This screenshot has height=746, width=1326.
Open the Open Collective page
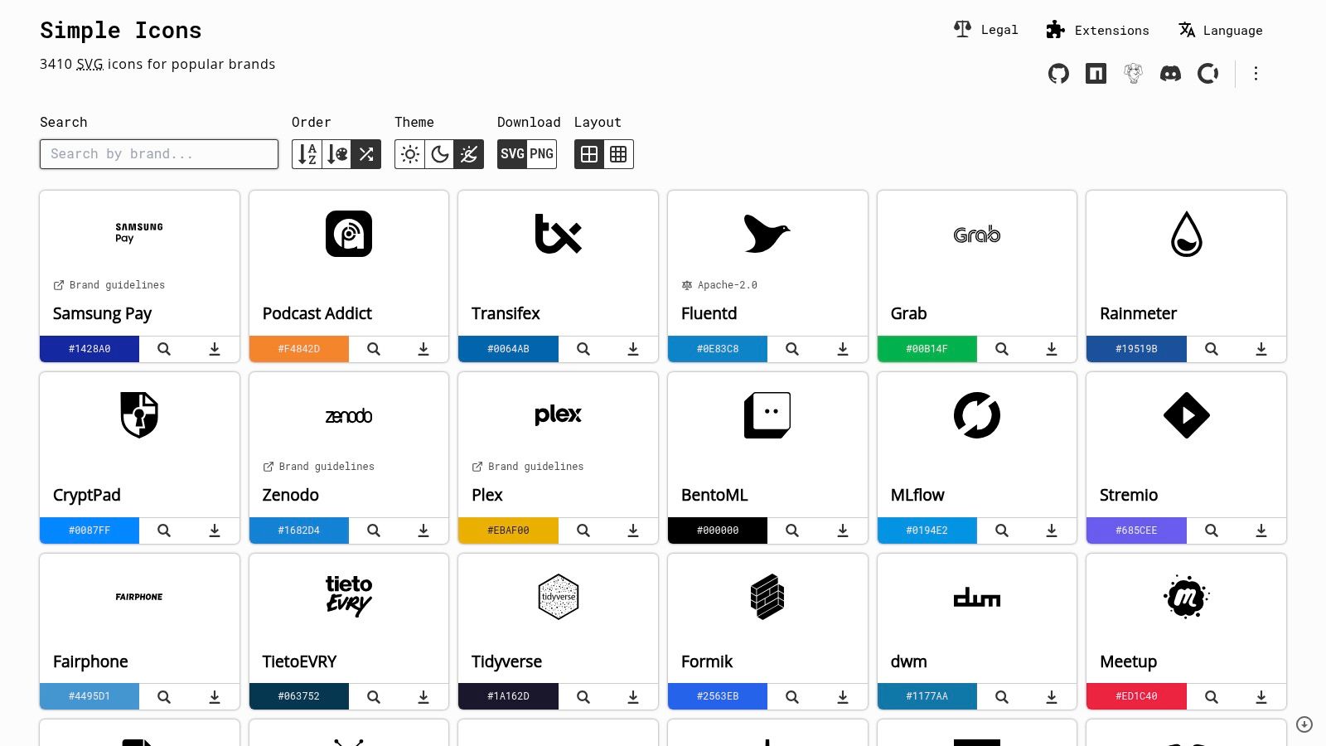pyautogui.click(x=1207, y=73)
